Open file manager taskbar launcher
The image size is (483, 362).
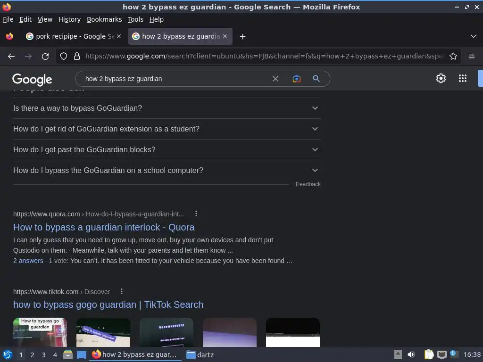[x=68, y=354]
